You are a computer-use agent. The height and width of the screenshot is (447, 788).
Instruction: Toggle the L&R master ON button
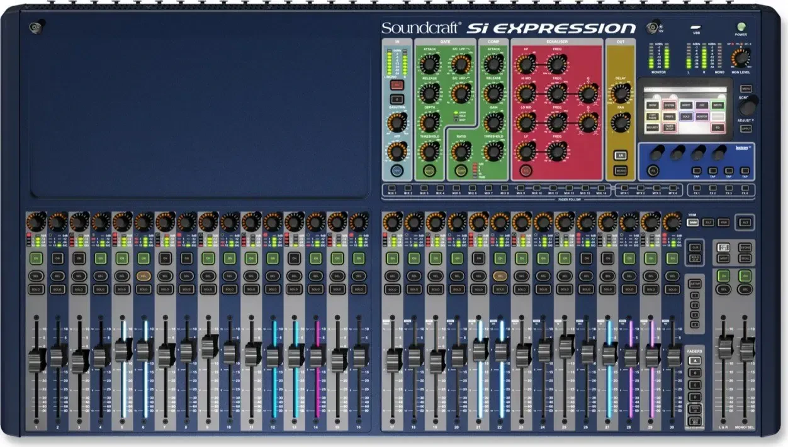click(x=724, y=275)
